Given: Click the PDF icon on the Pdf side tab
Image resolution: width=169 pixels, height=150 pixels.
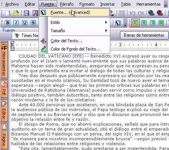Looking at the screenshot, I should tap(4, 84).
